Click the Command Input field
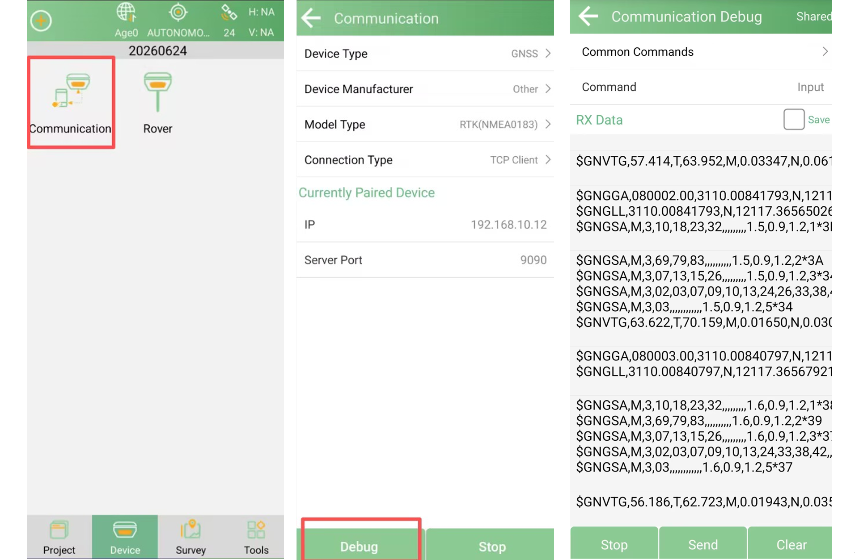The height and width of the screenshot is (560, 855). pyautogui.click(x=701, y=87)
